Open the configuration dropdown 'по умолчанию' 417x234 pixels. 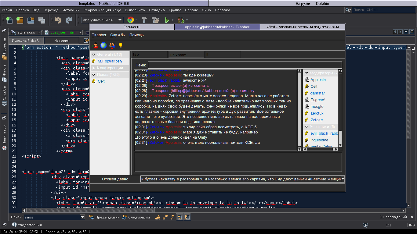click(x=102, y=20)
